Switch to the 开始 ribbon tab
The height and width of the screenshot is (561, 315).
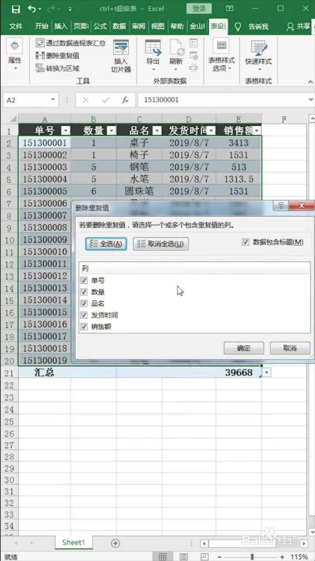42,26
